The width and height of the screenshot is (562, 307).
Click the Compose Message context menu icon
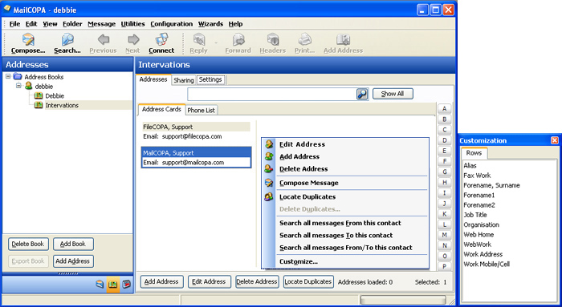[269, 183]
